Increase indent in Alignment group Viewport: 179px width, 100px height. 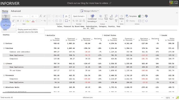(x=60, y=21)
